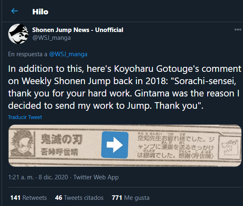View the 46 Tweets citados list
This screenshot has width=243, height=206.
[x=79, y=198]
